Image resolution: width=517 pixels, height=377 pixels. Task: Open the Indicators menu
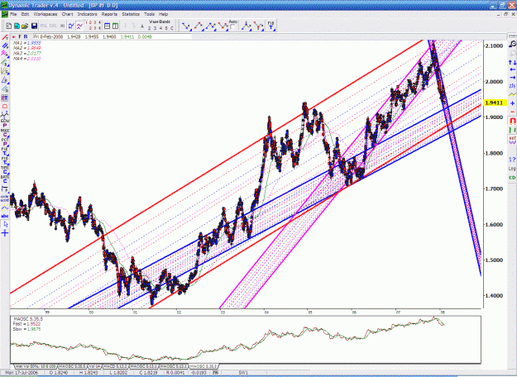pos(88,14)
